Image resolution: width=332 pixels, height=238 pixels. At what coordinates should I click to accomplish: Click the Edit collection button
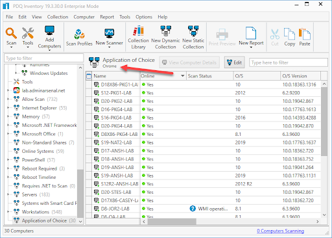[x=234, y=62]
